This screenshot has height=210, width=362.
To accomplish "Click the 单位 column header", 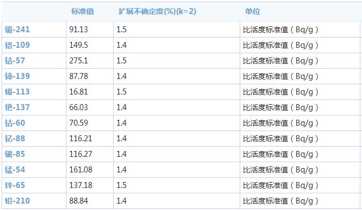I will click(253, 11).
